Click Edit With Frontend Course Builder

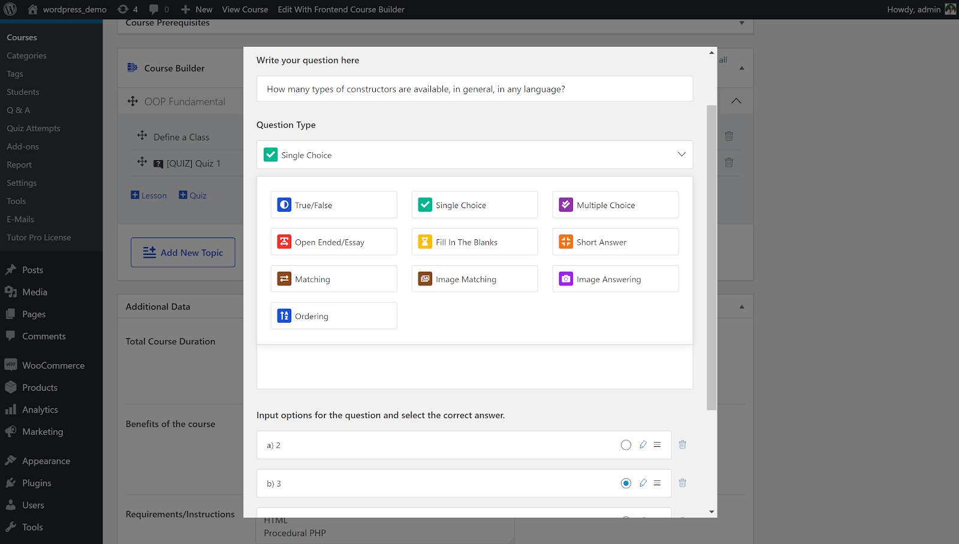pyautogui.click(x=341, y=10)
